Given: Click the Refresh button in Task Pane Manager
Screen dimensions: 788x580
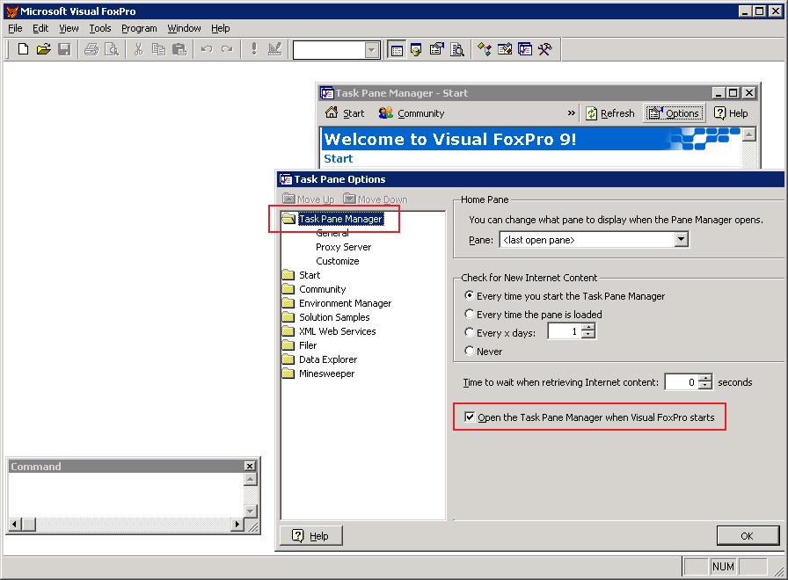Looking at the screenshot, I should 610,112.
